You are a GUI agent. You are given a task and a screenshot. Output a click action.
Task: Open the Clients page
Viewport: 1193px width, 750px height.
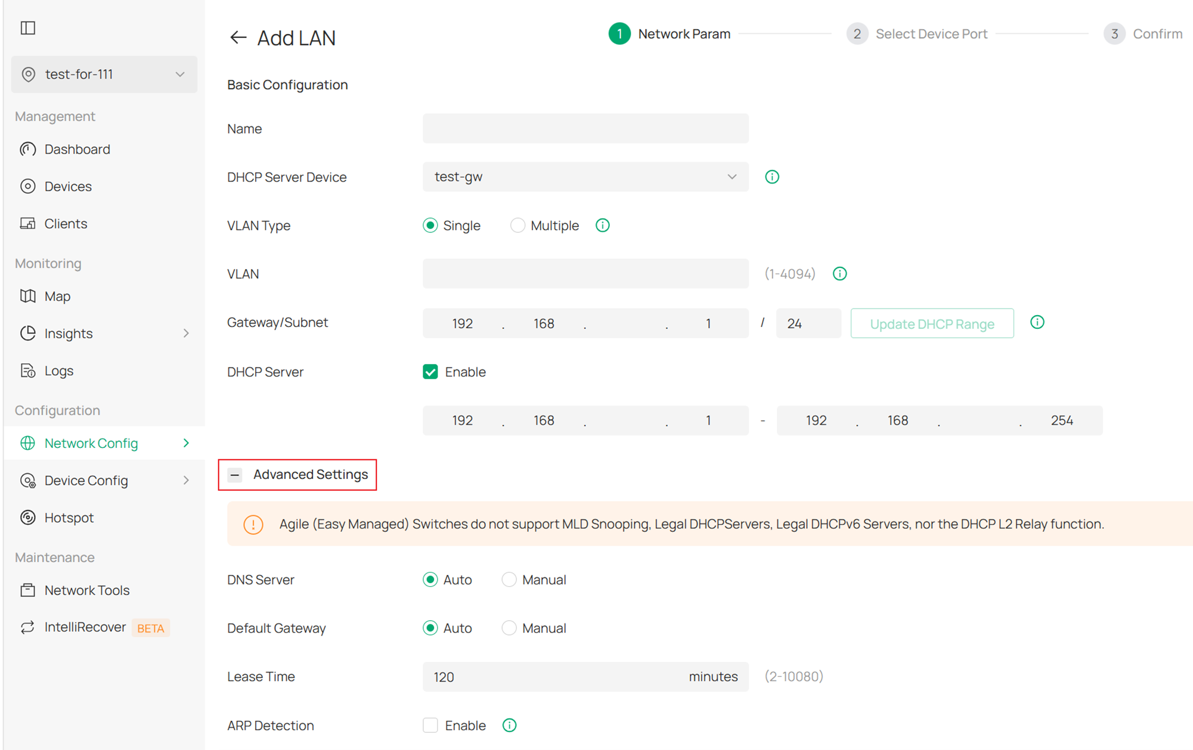[x=66, y=223]
